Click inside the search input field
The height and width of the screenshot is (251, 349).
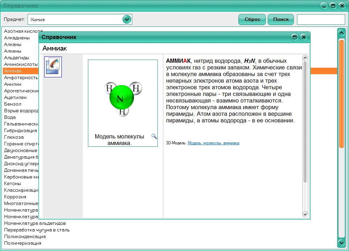pos(321,19)
